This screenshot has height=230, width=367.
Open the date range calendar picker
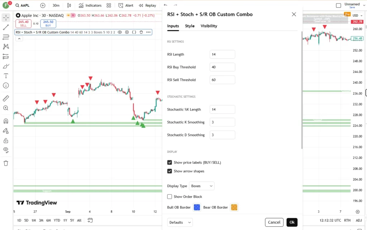point(90,220)
